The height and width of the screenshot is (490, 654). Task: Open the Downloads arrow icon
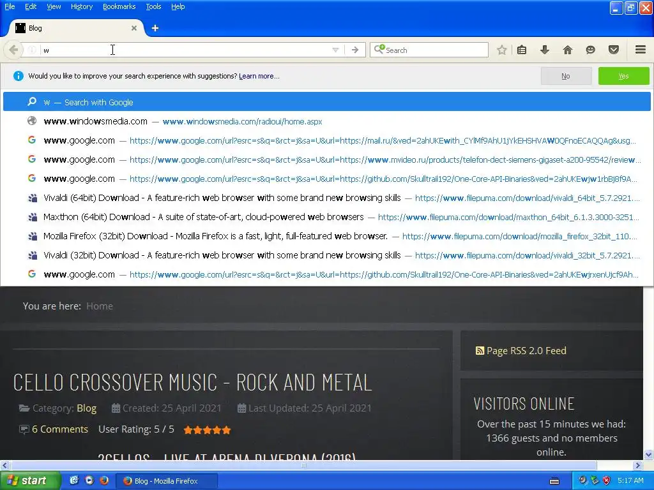pos(544,50)
